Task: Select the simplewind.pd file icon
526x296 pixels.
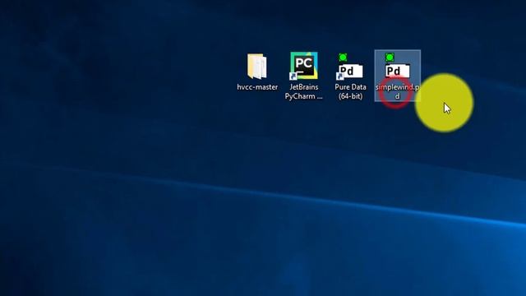Action: tap(397, 66)
